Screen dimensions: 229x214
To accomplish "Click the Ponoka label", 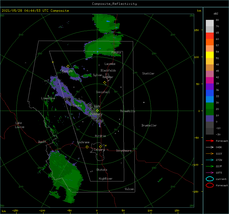I will [x=116, y=52].
